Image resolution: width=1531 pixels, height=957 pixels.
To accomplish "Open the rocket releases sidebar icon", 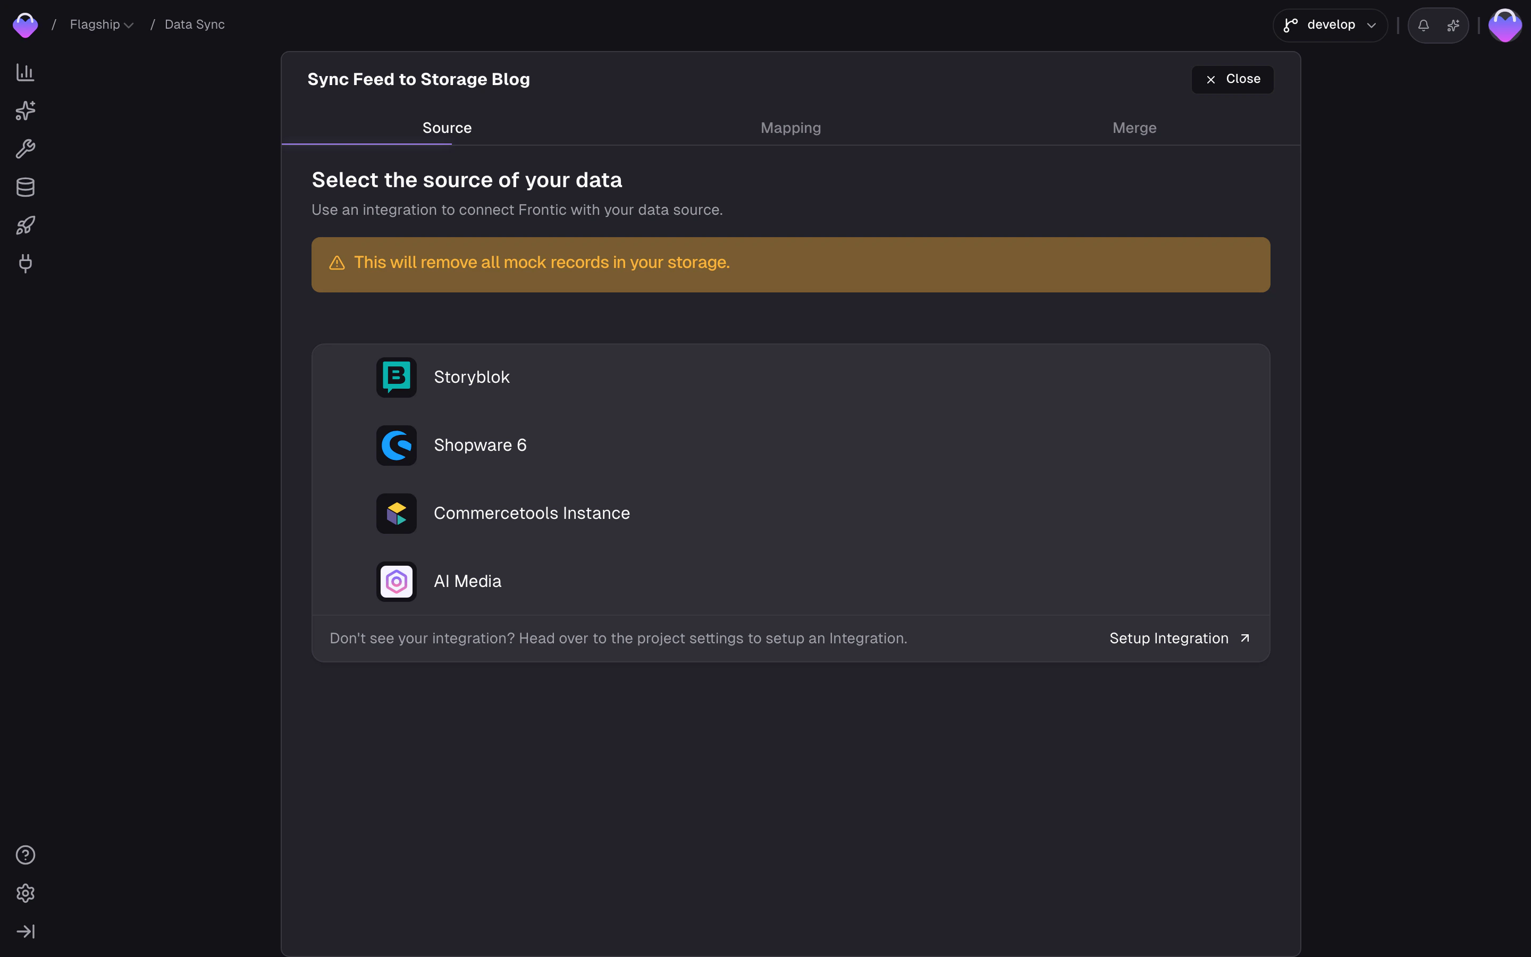I will pyautogui.click(x=26, y=225).
